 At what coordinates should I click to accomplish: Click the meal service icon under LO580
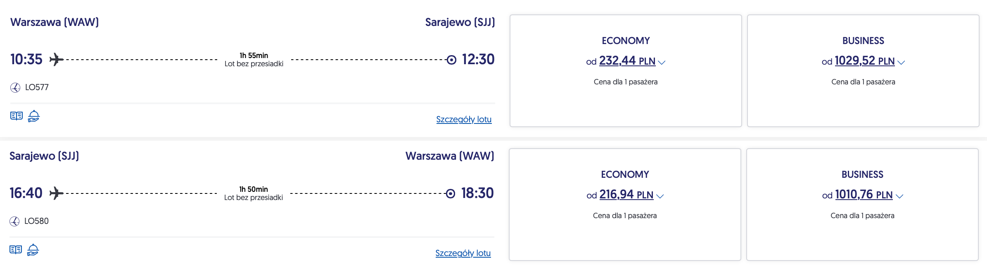click(x=33, y=250)
